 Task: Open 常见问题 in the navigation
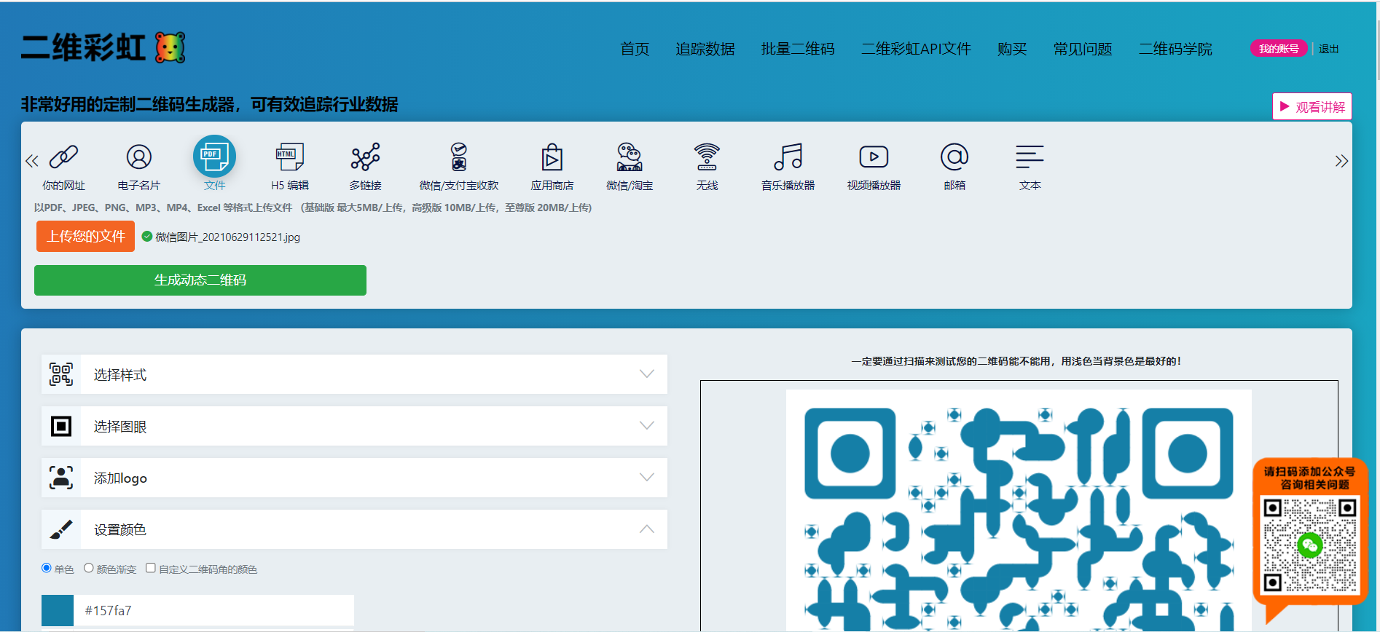[1083, 49]
